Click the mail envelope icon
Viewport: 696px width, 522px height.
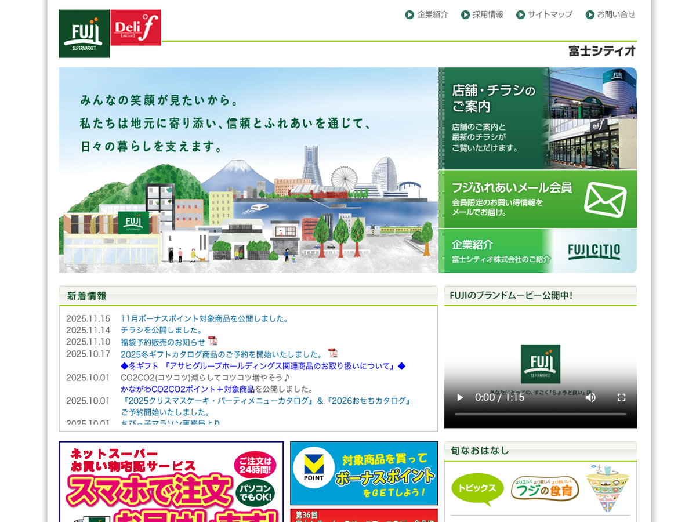pyautogui.click(x=605, y=199)
